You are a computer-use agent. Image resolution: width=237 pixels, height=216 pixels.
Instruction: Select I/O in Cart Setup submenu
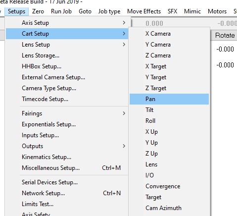[x=169, y=175]
